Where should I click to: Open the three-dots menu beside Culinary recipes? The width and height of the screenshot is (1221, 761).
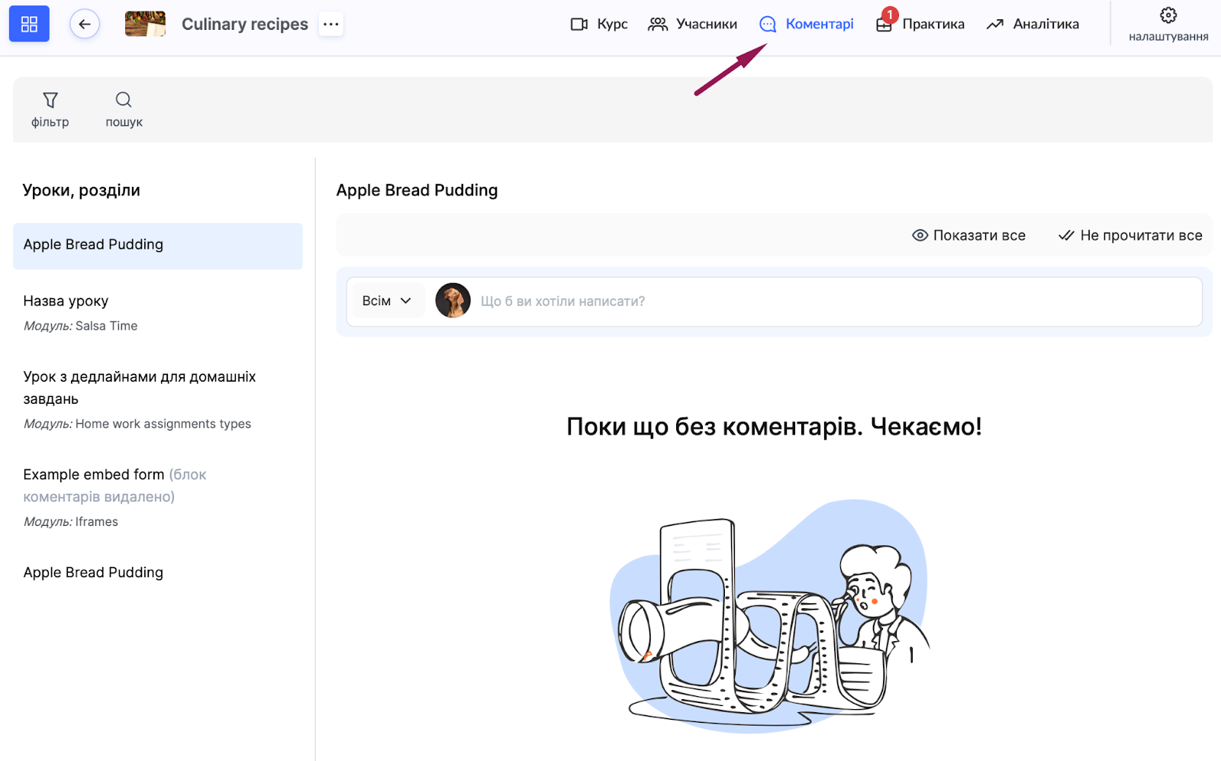click(x=330, y=24)
